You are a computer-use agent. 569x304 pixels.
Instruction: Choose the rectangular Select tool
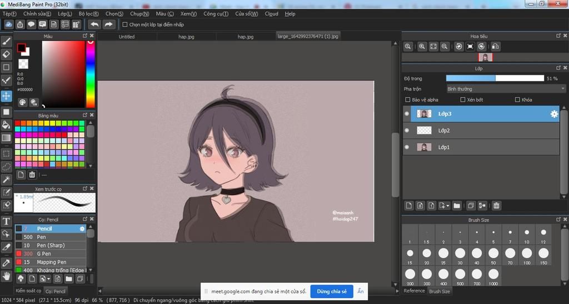[7, 153]
